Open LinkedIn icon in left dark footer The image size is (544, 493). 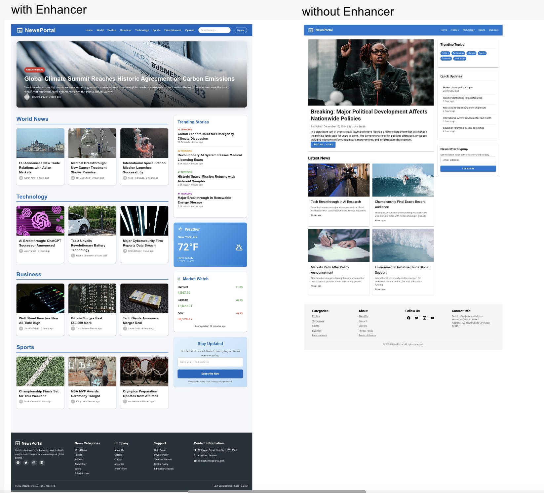(42, 463)
